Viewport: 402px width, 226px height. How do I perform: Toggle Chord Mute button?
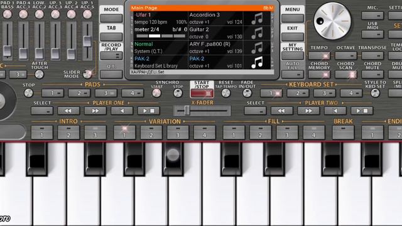372,75
